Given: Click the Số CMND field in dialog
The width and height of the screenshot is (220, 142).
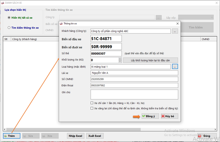Looking at the screenshot, I should [134, 79].
